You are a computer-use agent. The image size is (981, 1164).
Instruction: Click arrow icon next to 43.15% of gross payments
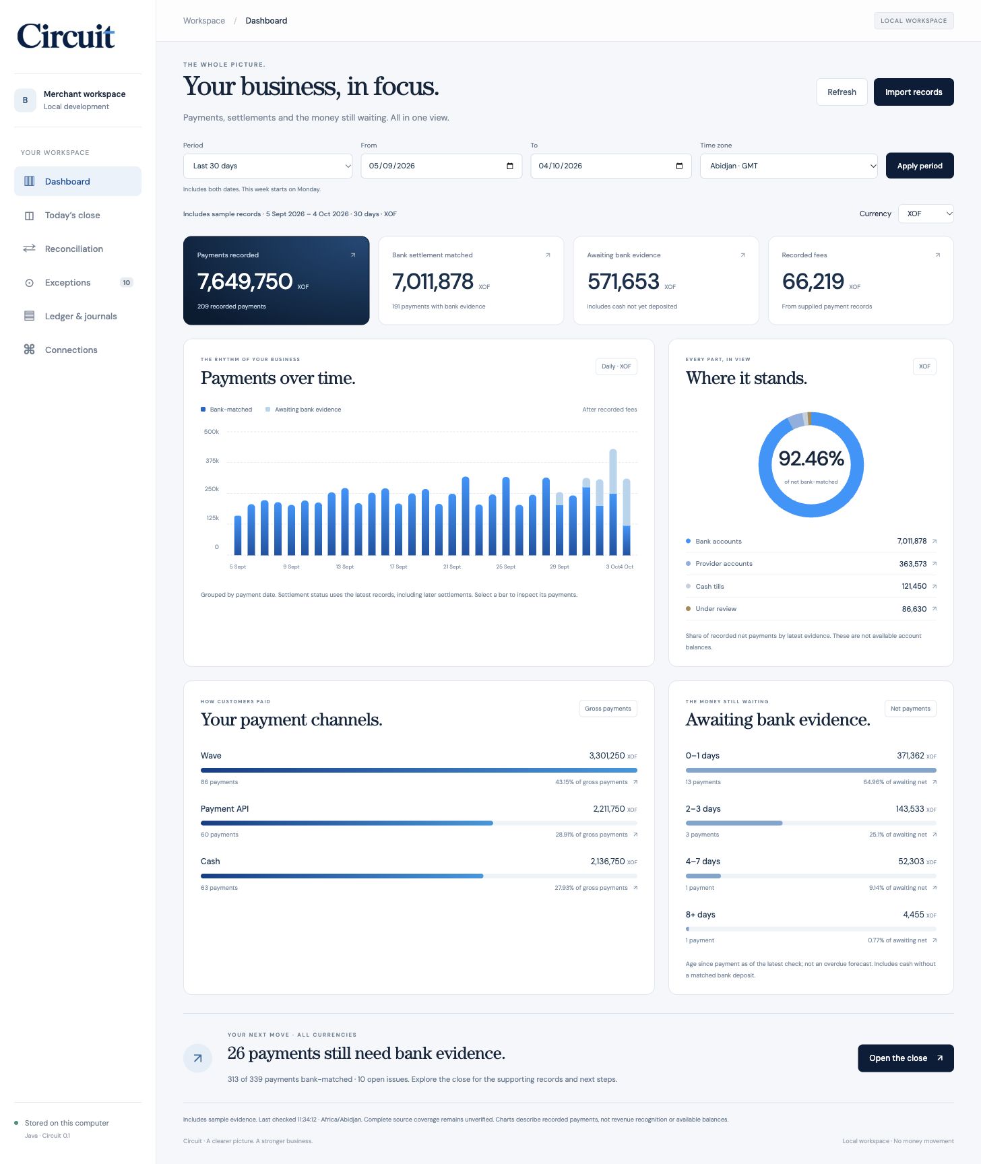[x=635, y=782]
